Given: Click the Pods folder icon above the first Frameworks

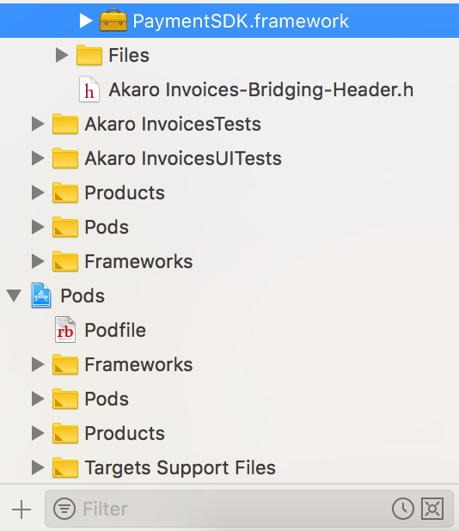Looking at the screenshot, I should point(65,227).
